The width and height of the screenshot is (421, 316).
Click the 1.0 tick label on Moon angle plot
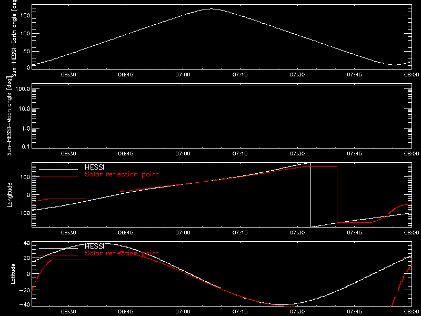pyautogui.click(x=26, y=129)
